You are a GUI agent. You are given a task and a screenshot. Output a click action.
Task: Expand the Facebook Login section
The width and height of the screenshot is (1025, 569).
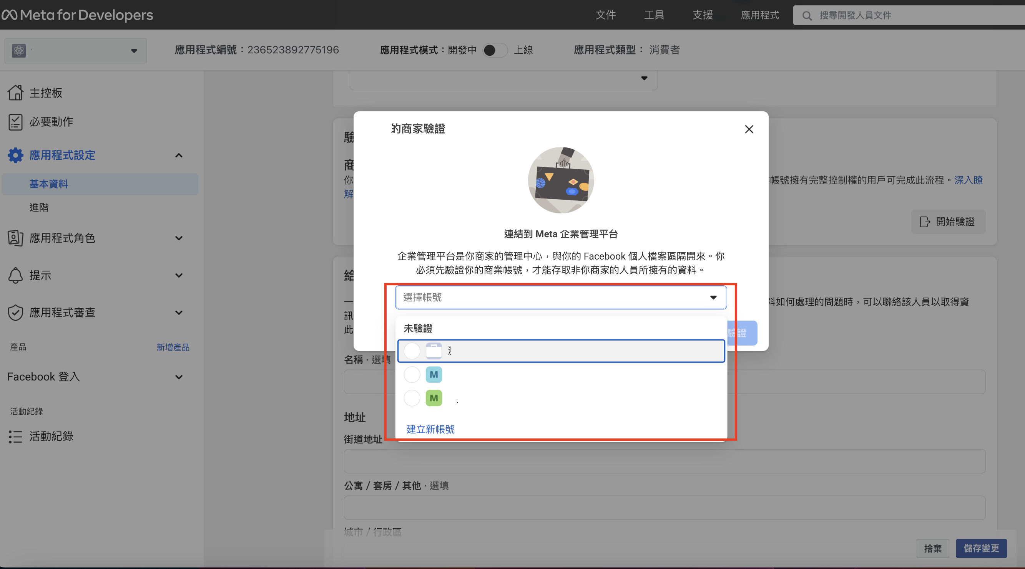point(179,377)
